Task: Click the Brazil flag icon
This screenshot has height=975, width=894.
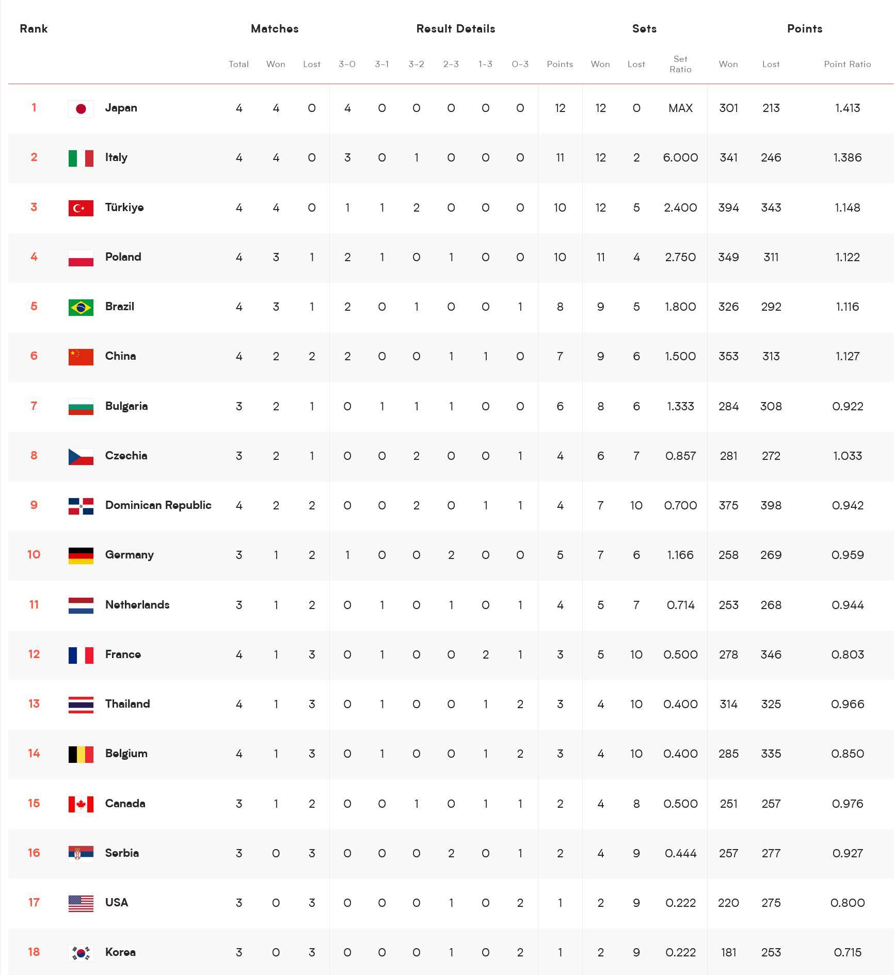Action: pyautogui.click(x=81, y=307)
